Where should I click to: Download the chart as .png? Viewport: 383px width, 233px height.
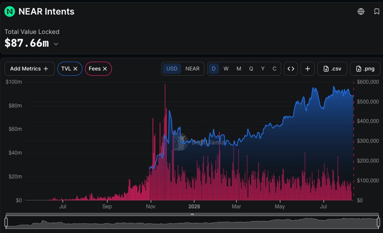click(x=365, y=69)
